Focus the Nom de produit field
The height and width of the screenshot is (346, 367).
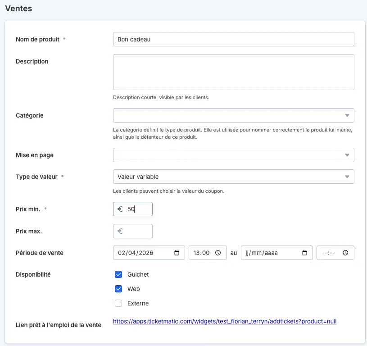pos(233,39)
